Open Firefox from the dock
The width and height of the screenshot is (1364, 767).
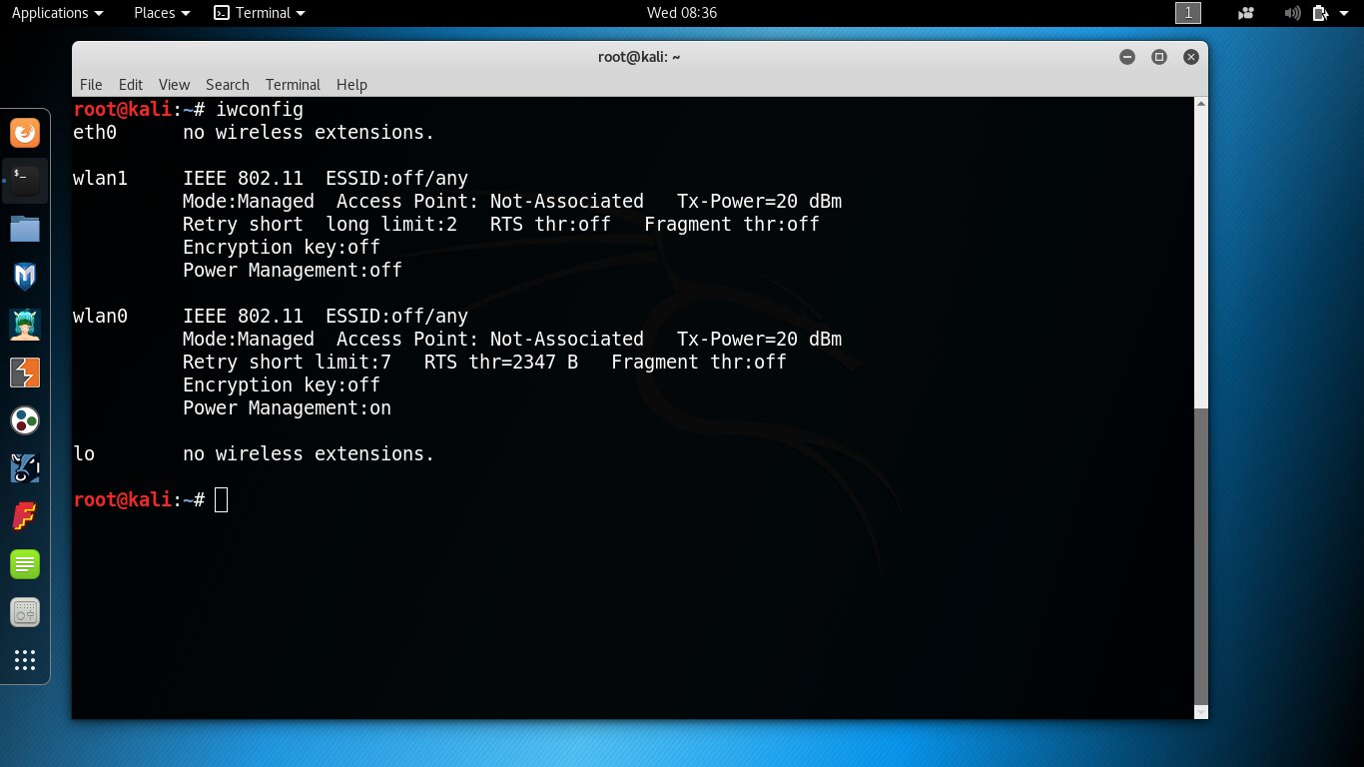click(x=25, y=133)
